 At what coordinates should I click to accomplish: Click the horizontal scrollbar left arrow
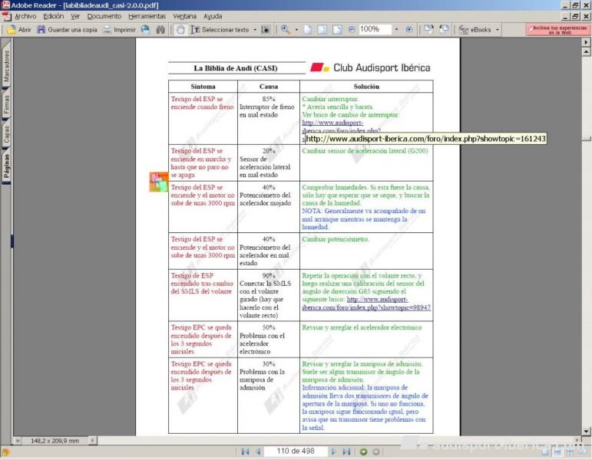coord(93,440)
